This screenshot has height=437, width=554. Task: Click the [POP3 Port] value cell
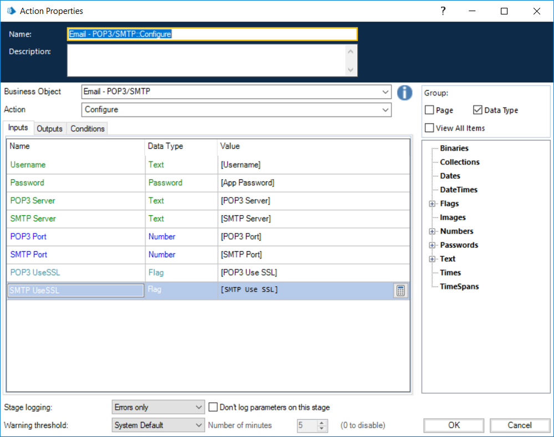tap(314, 237)
